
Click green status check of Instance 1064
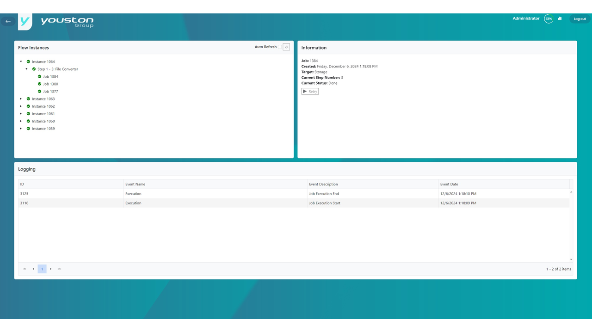(28, 62)
